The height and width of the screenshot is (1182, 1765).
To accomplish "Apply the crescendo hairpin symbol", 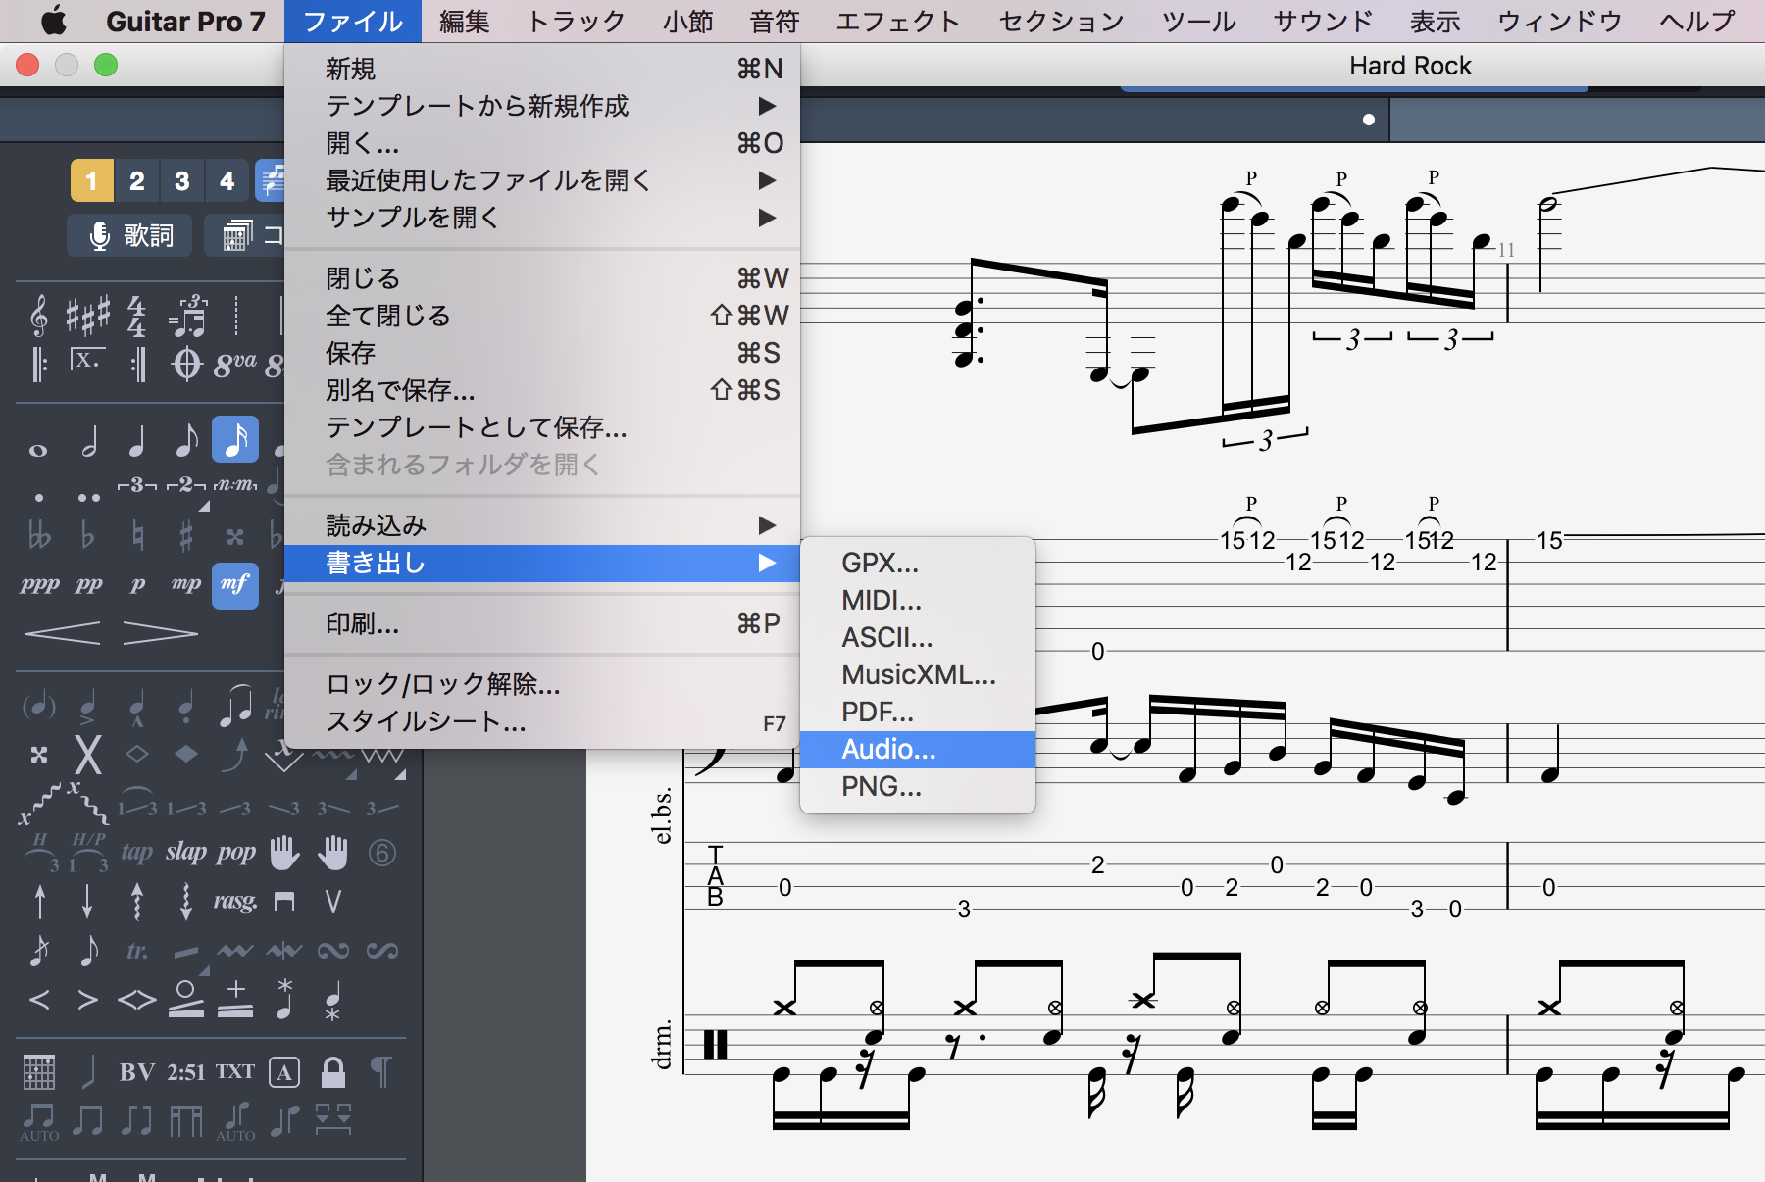I will point(63,633).
